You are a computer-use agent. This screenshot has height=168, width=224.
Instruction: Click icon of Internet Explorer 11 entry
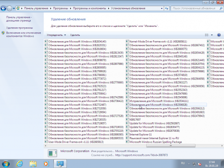pyautogui.click(x=127, y=135)
